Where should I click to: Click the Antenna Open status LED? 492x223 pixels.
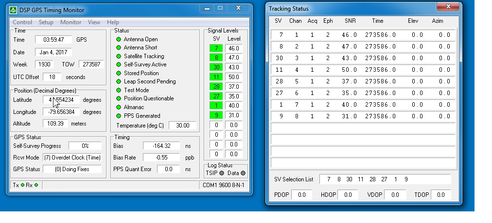(x=119, y=39)
